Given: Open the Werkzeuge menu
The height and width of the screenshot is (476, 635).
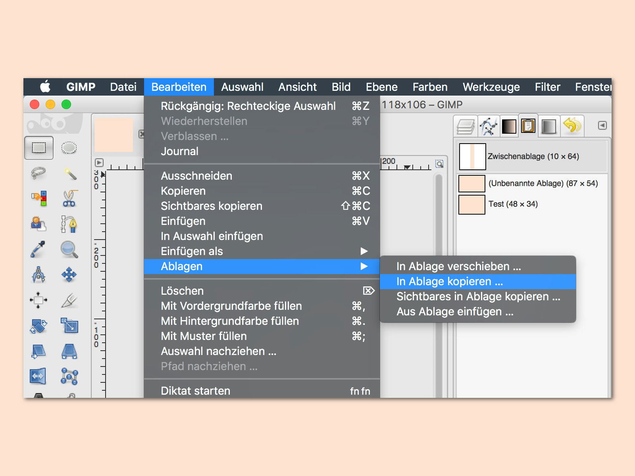Looking at the screenshot, I should pos(491,87).
